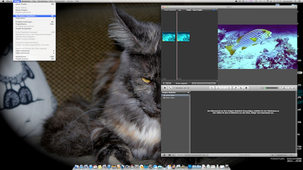The image size is (303, 170).
Task: Open camera import window in iMovie toolbar
Action: coord(165,88)
